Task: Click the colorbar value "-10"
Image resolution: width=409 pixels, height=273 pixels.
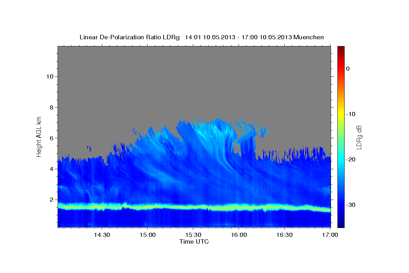Action: coord(351,114)
